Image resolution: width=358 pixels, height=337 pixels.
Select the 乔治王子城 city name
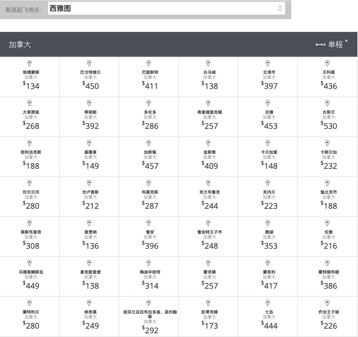coord(329,312)
